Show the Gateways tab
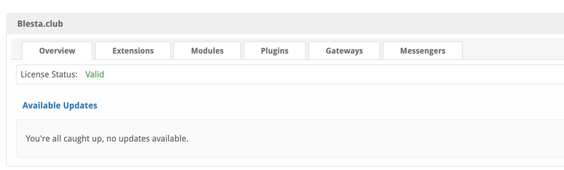564x170 pixels. pyautogui.click(x=344, y=51)
